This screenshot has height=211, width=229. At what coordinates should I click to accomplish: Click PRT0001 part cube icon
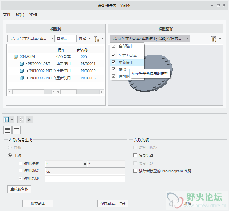pyautogui.click(x=21, y=64)
